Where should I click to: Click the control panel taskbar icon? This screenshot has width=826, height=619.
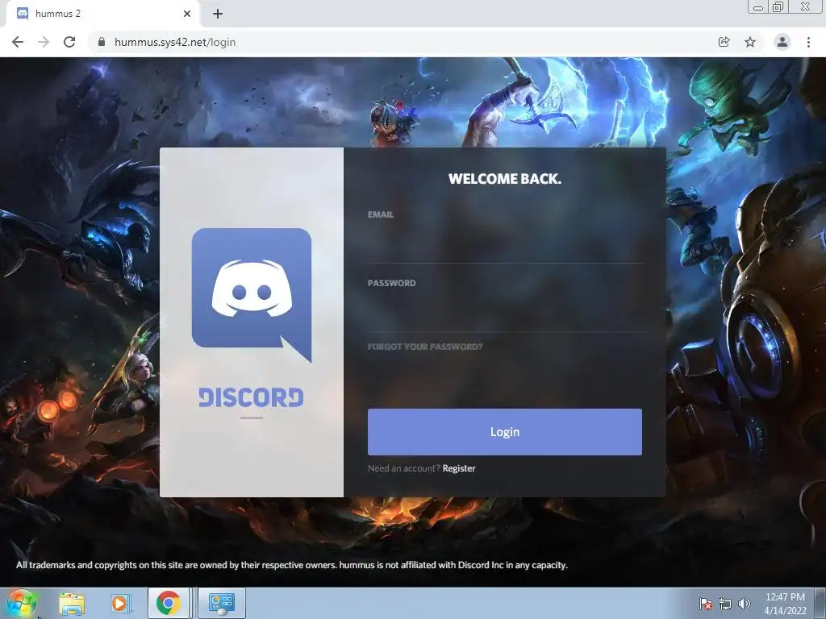point(221,603)
